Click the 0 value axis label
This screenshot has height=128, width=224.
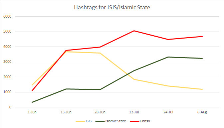pyautogui.click(x=10, y=107)
